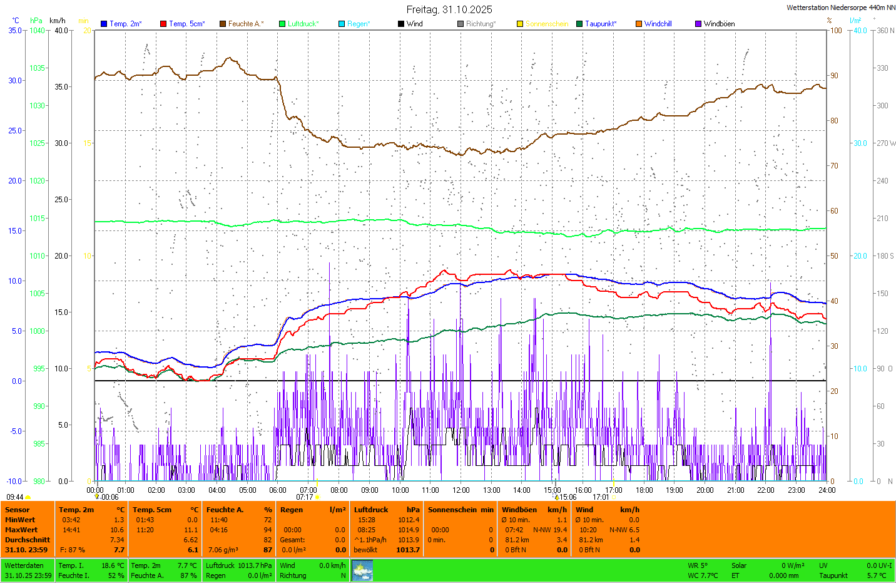Click the cyan Regen legend square
896x583 pixels.
pos(342,24)
